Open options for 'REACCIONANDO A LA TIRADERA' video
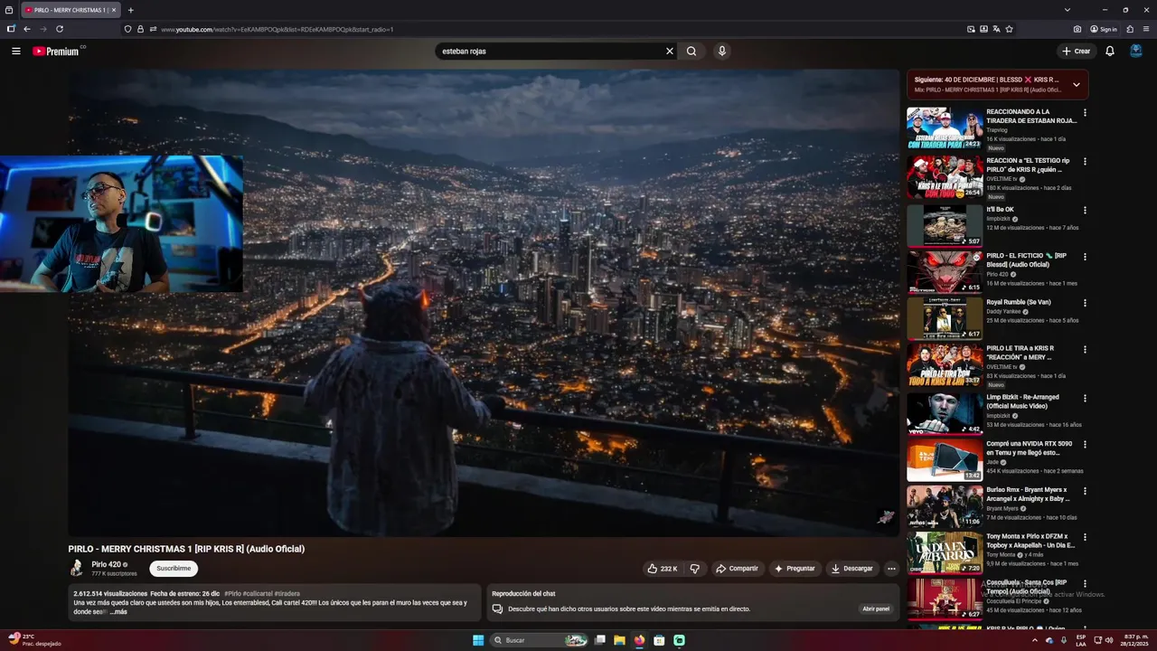 1085,113
